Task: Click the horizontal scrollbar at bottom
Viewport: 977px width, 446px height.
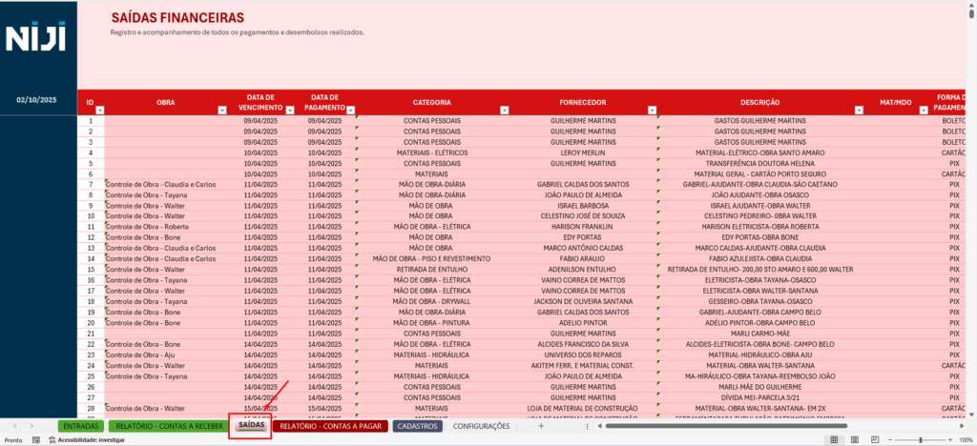Action: point(725,426)
